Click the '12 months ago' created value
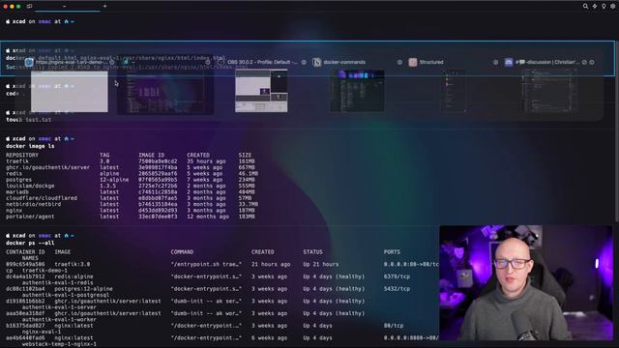Screen dimensions: 619x348 pyautogui.click(x=208, y=217)
